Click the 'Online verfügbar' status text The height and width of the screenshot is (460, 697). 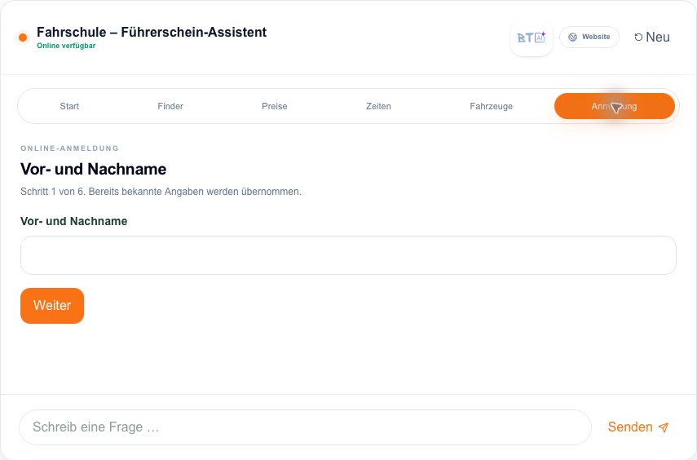click(66, 46)
